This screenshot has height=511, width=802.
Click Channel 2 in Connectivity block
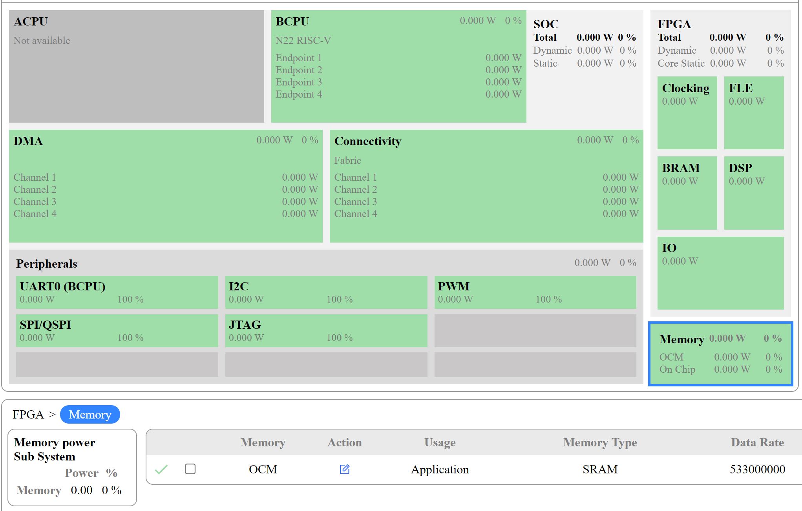click(x=486, y=190)
